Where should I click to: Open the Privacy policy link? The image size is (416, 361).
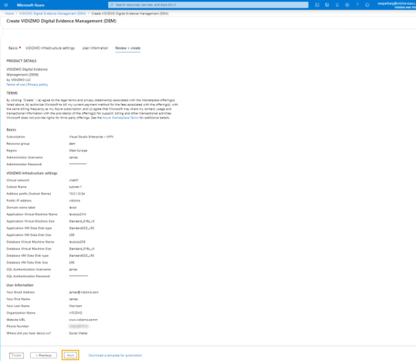point(37,85)
